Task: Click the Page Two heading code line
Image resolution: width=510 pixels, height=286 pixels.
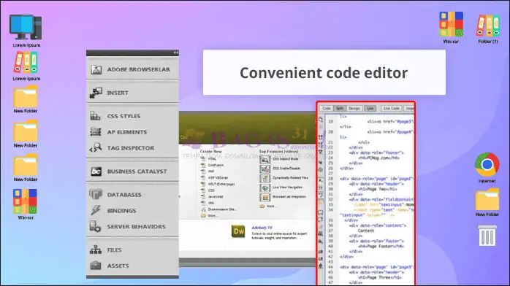Action: pos(377,189)
